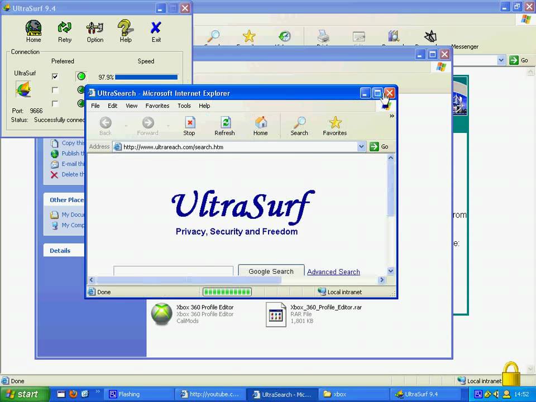536x402 pixels.
Task: Follow the Advanced Search link
Action: pyautogui.click(x=333, y=272)
